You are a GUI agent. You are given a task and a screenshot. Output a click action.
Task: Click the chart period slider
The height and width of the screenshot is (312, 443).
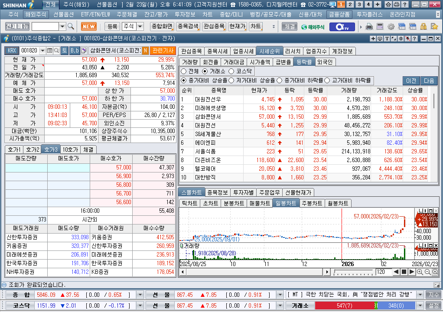pyautogui.click(x=353, y=272)
